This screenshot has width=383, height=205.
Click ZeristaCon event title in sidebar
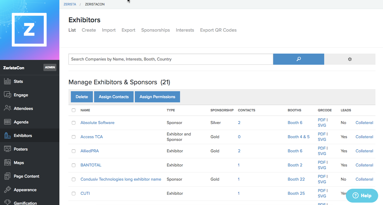(x=14, y=68)
